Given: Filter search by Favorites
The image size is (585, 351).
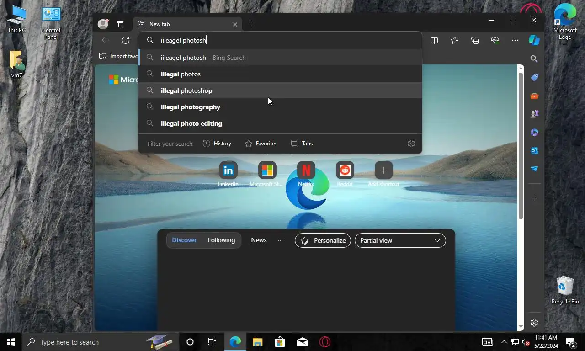Looking at the screenshot, I should coord(261,144).
